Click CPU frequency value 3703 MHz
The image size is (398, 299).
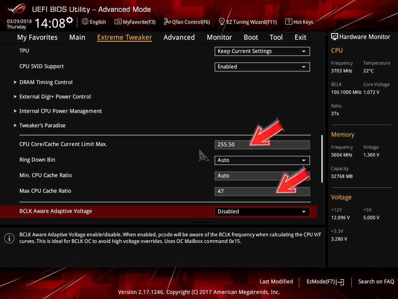pyautogui.click(x=342, y=71)
